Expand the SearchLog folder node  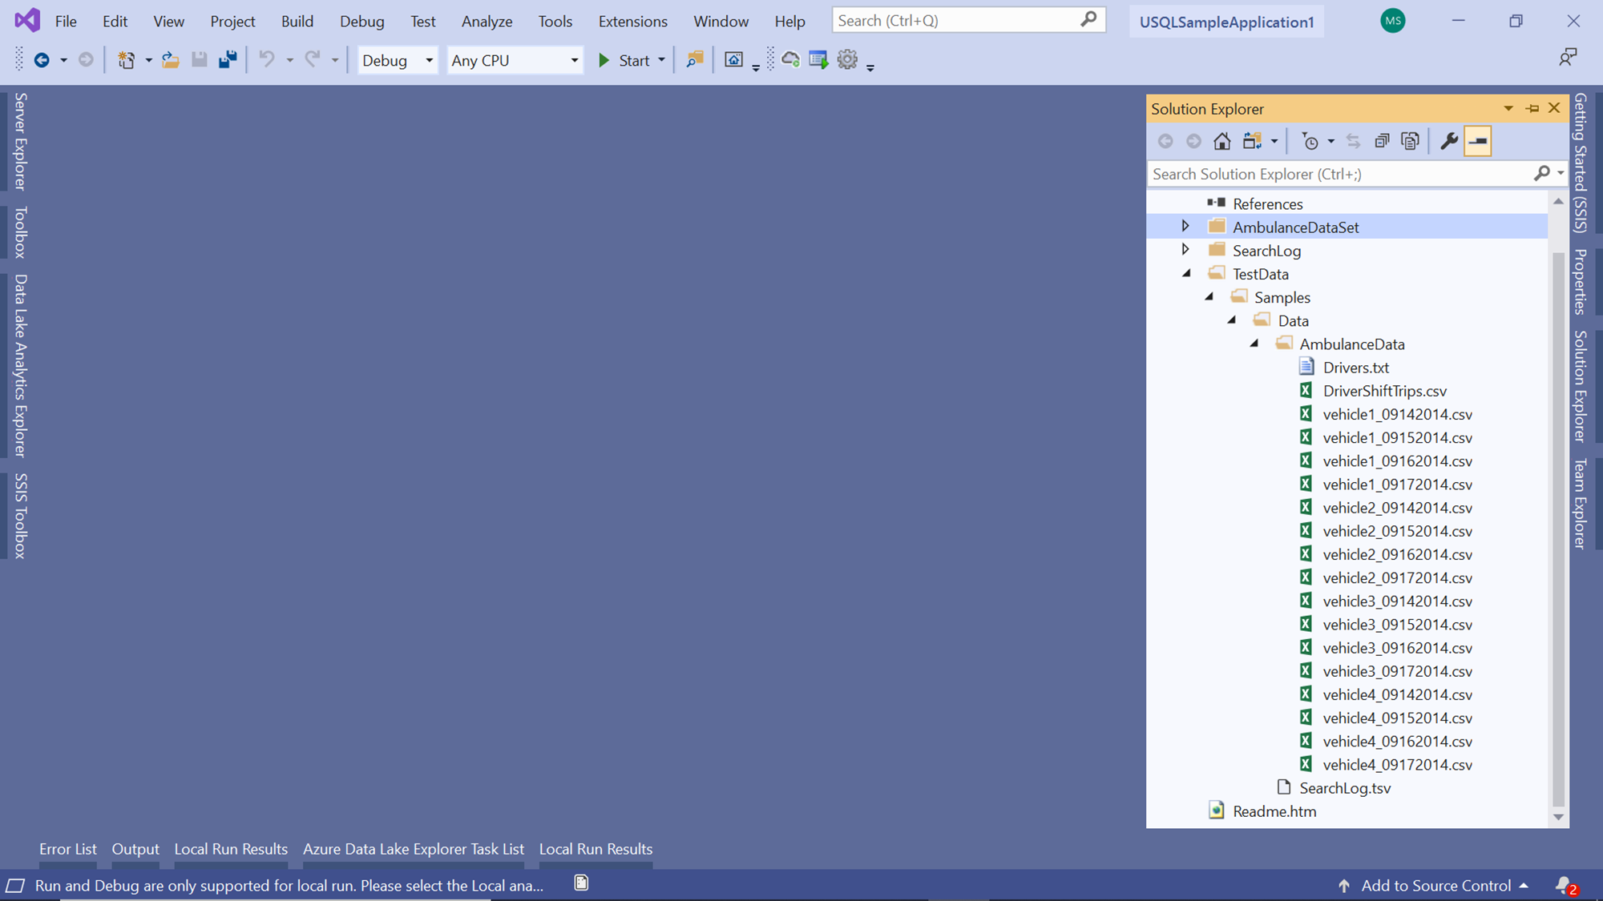coord(1185,250)
